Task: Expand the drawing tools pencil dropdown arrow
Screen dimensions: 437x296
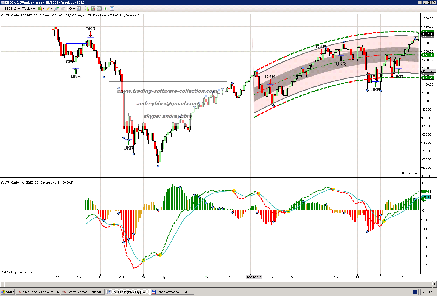Action: (52, 9)
